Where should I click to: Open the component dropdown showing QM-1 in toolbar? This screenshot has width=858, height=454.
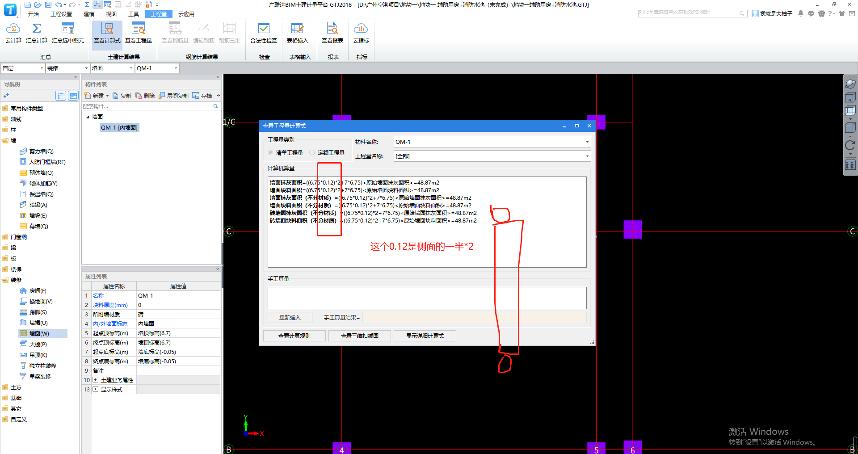[x=157, y=68]
